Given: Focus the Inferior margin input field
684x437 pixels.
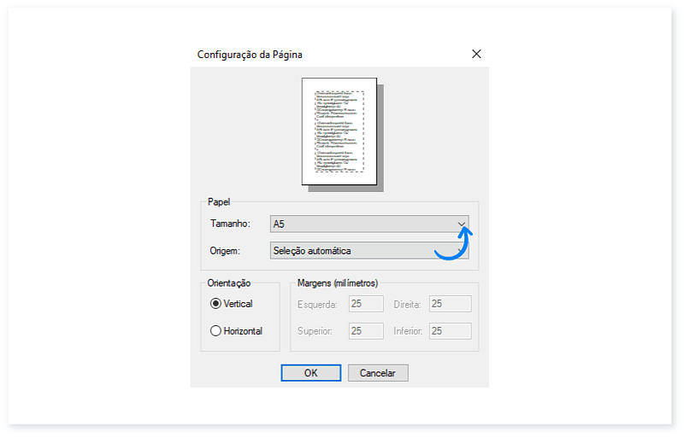Looking at the screenshot, I should point(450,331).
